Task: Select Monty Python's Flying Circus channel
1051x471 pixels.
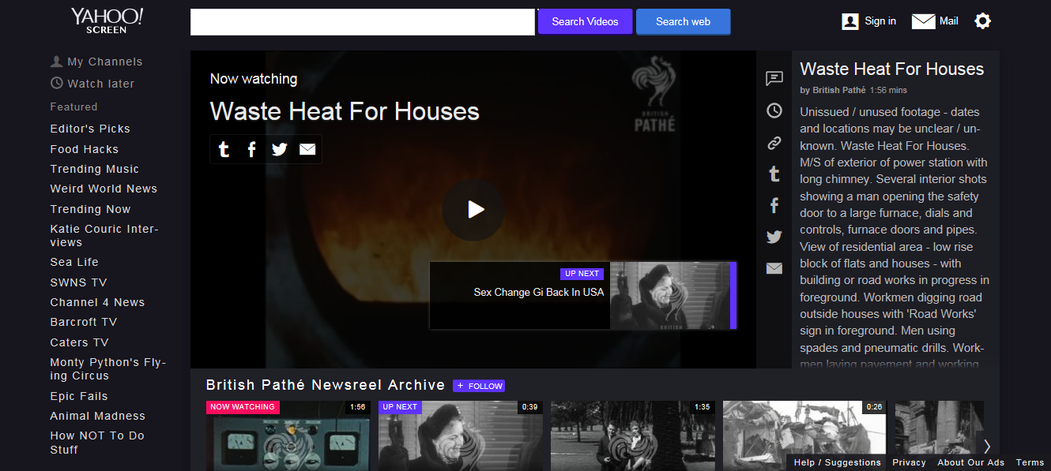Action: [108, 369]
